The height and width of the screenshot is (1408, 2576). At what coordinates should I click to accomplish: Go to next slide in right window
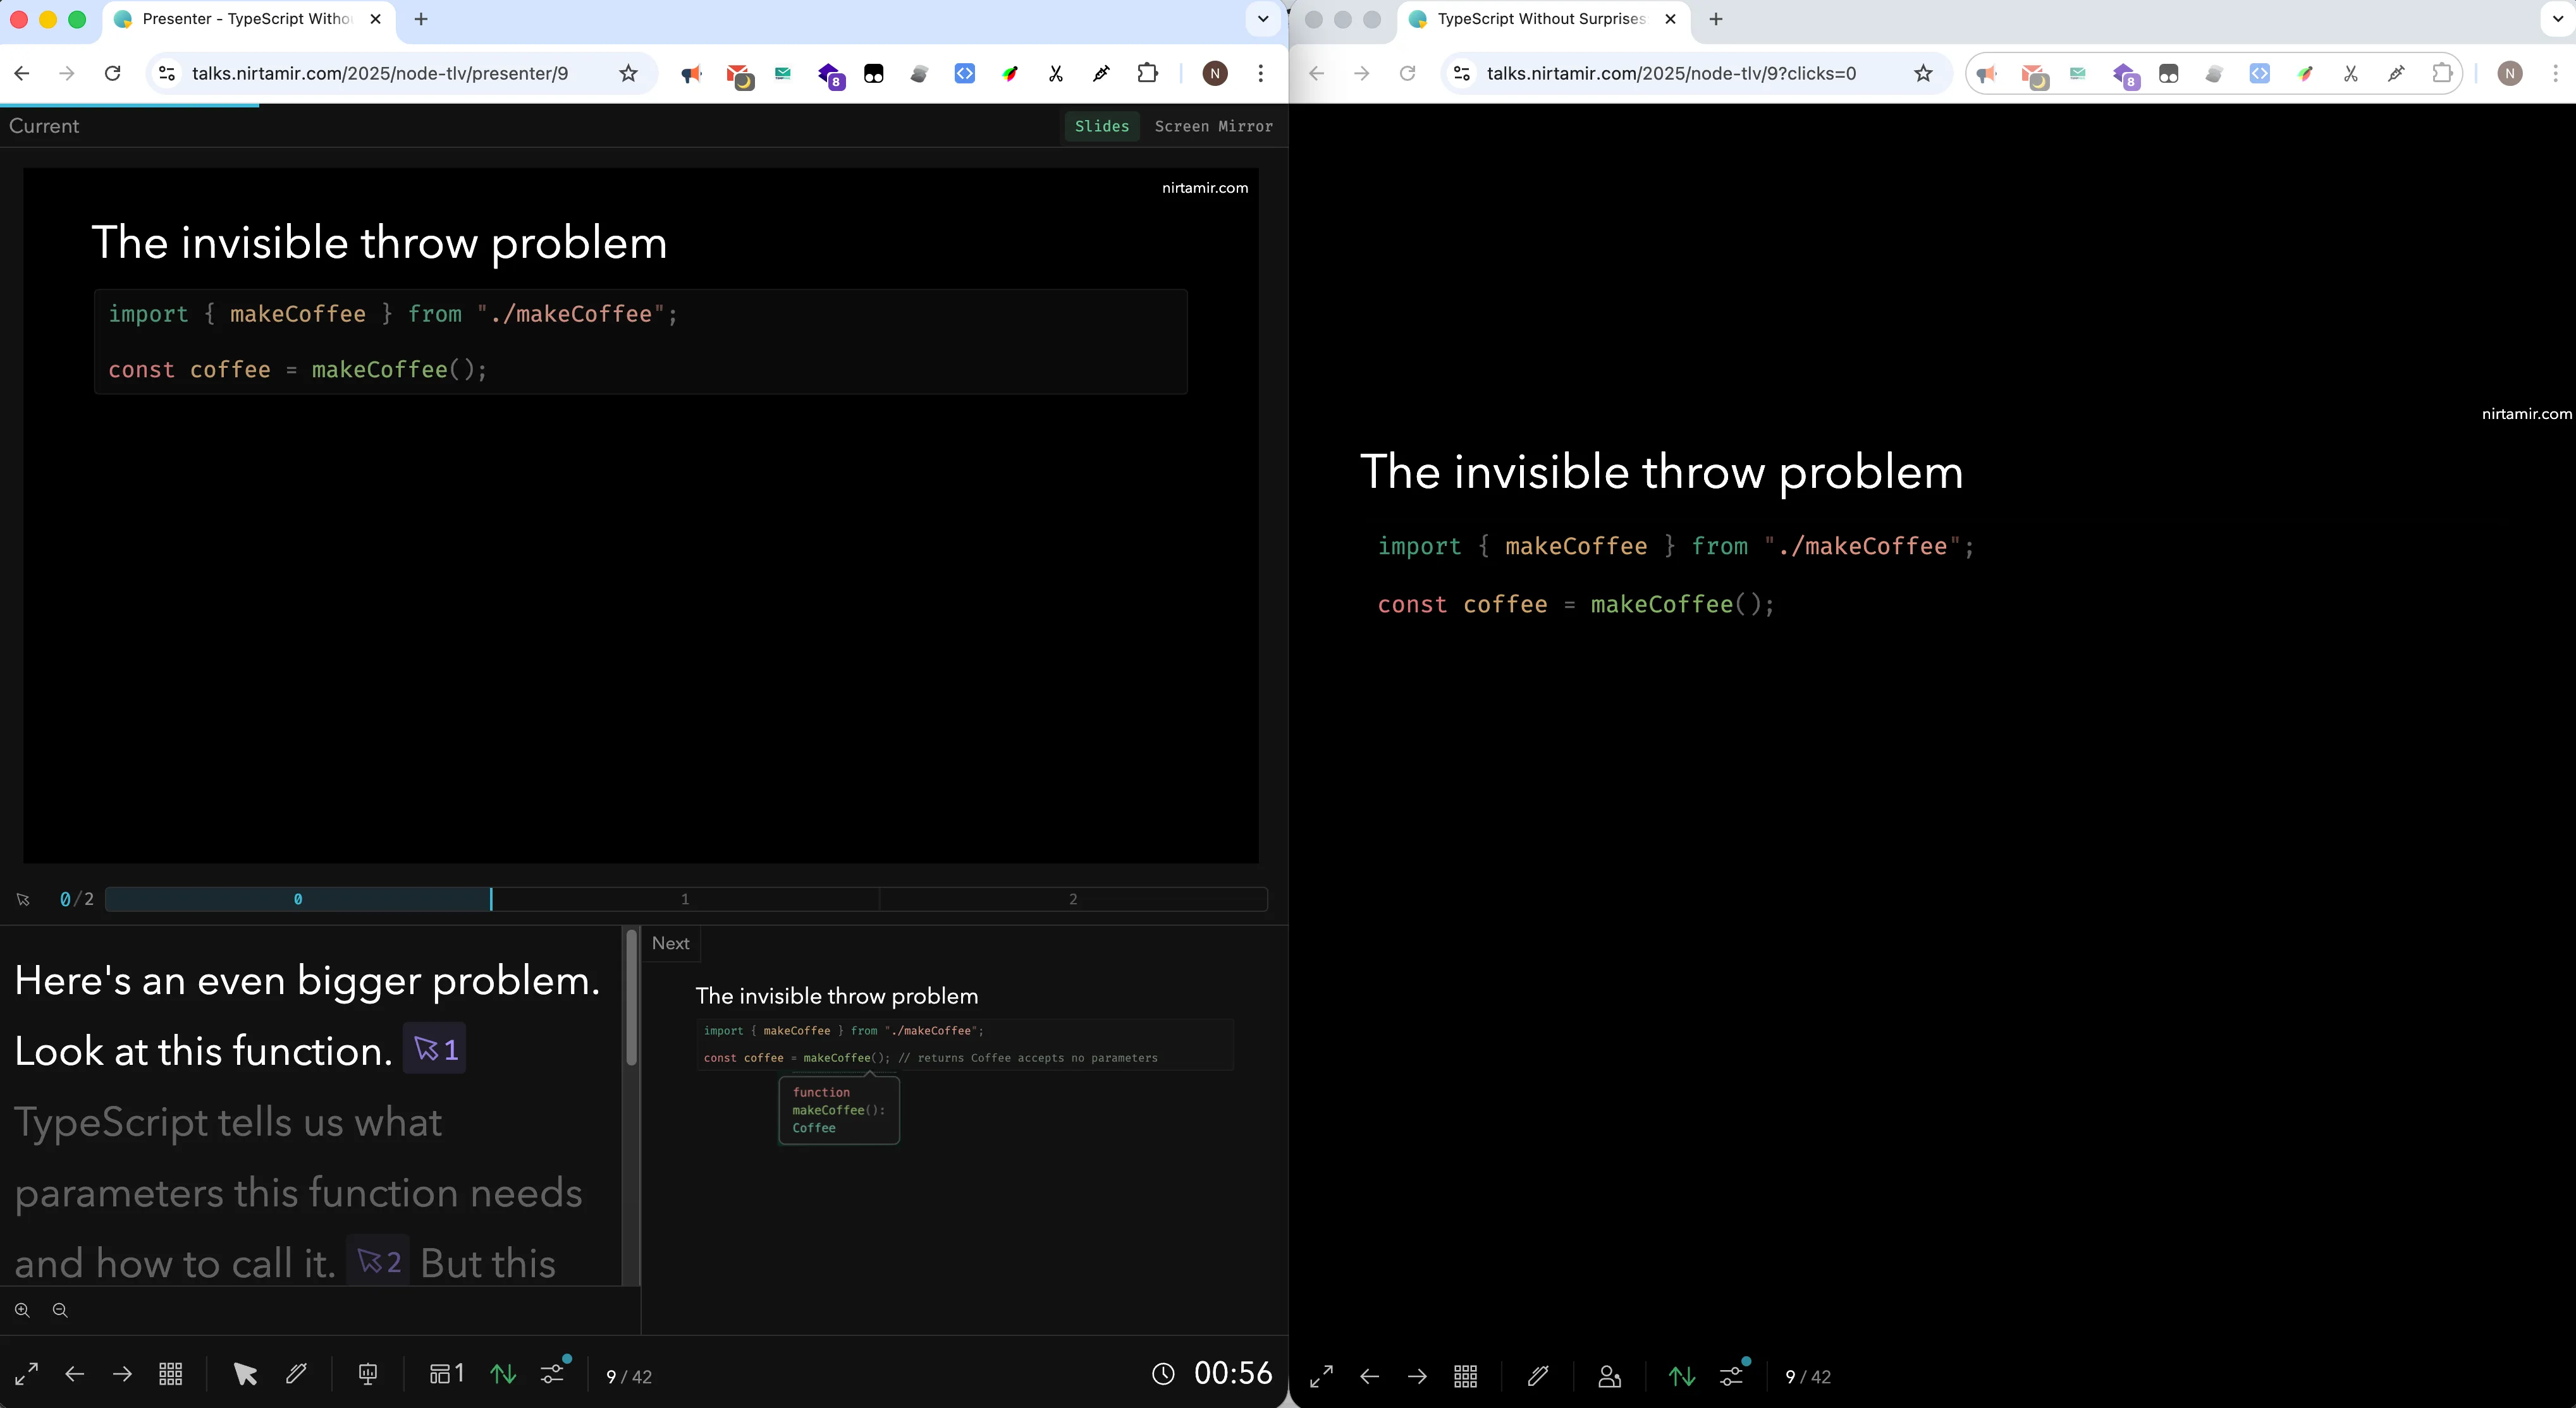coord(1417,1376)
